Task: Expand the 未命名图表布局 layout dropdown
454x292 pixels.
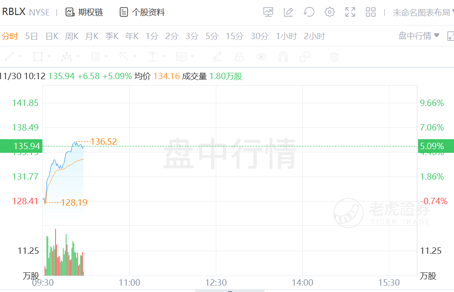Action: [x=423, y=12]
